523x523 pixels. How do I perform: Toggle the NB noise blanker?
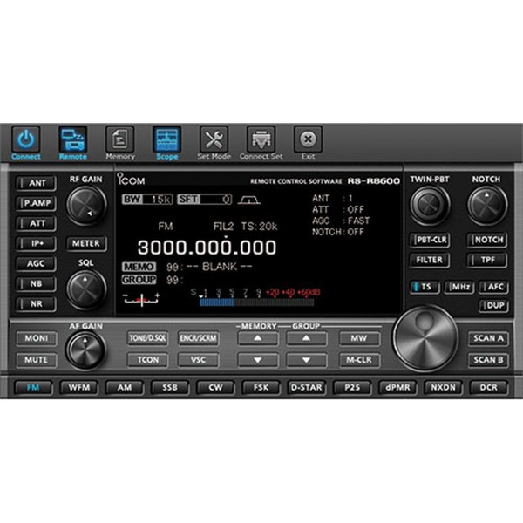[36, 284]
